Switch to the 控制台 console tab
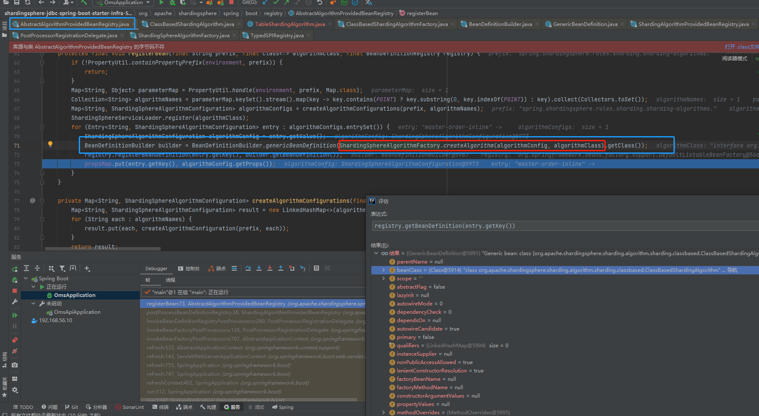 (189, 269)
